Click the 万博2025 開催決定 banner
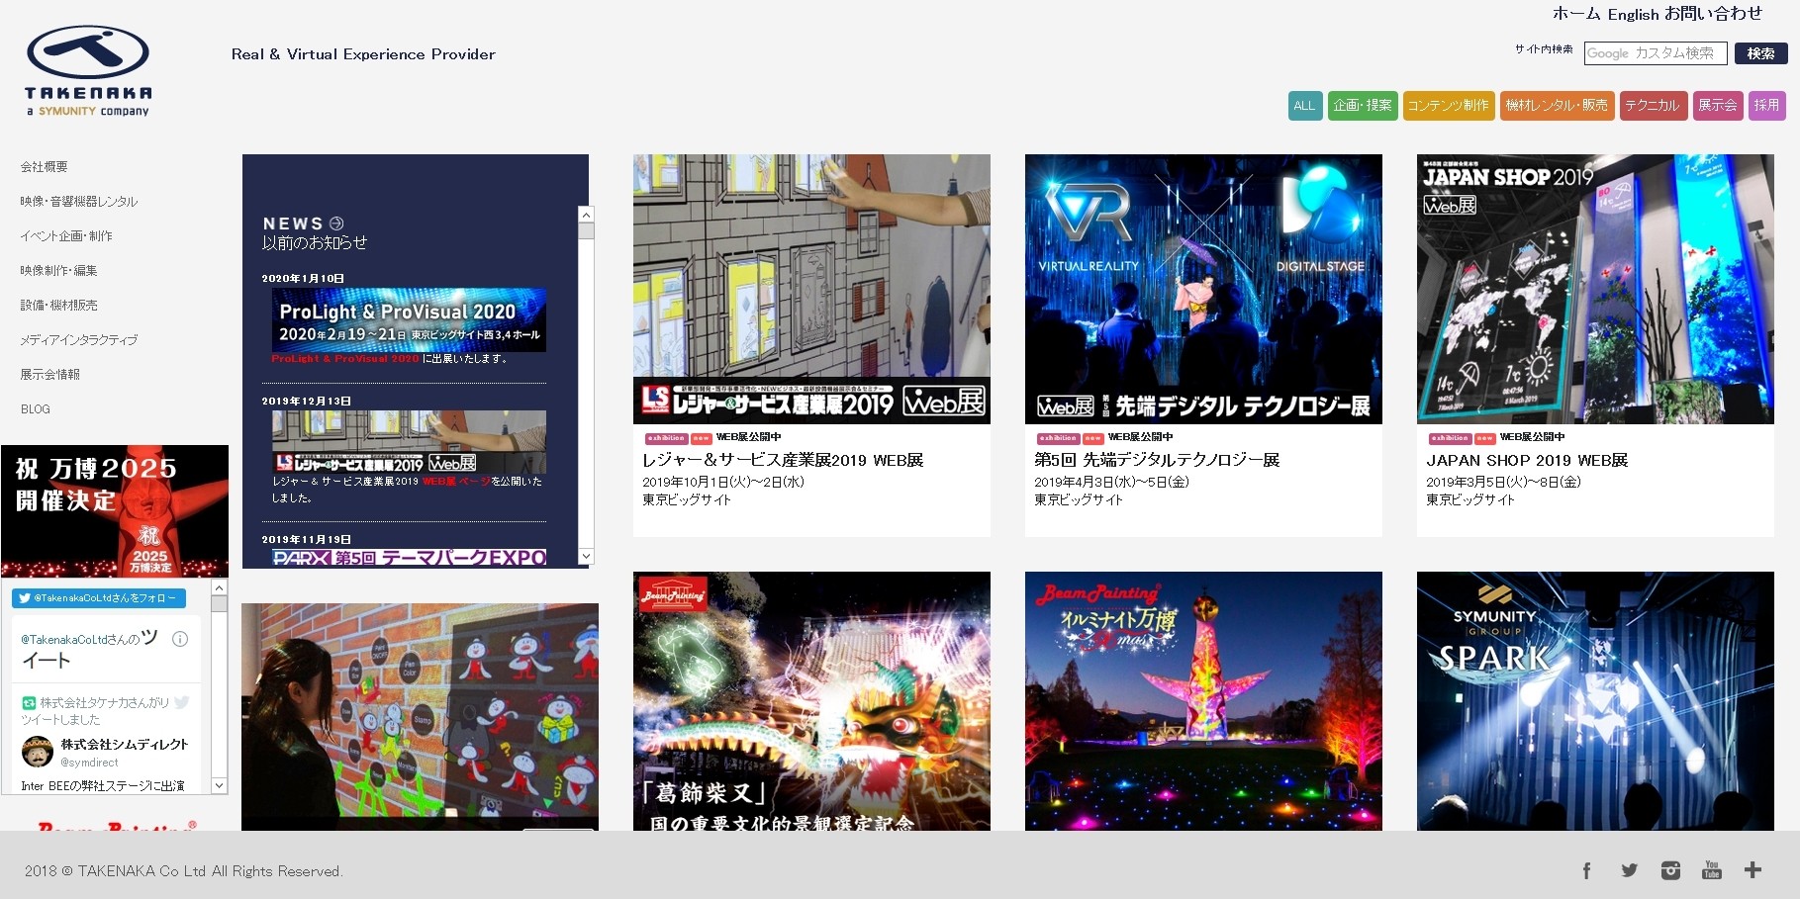The image size is (1800, 899). (115, 510)
